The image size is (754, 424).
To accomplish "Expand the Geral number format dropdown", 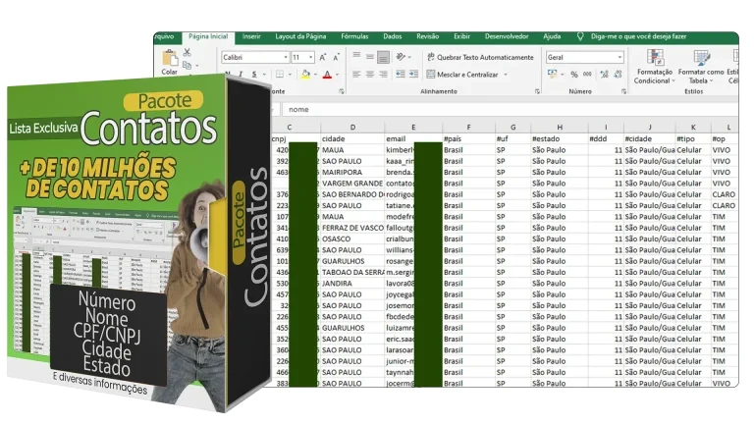I will click(x=619, y=58).
